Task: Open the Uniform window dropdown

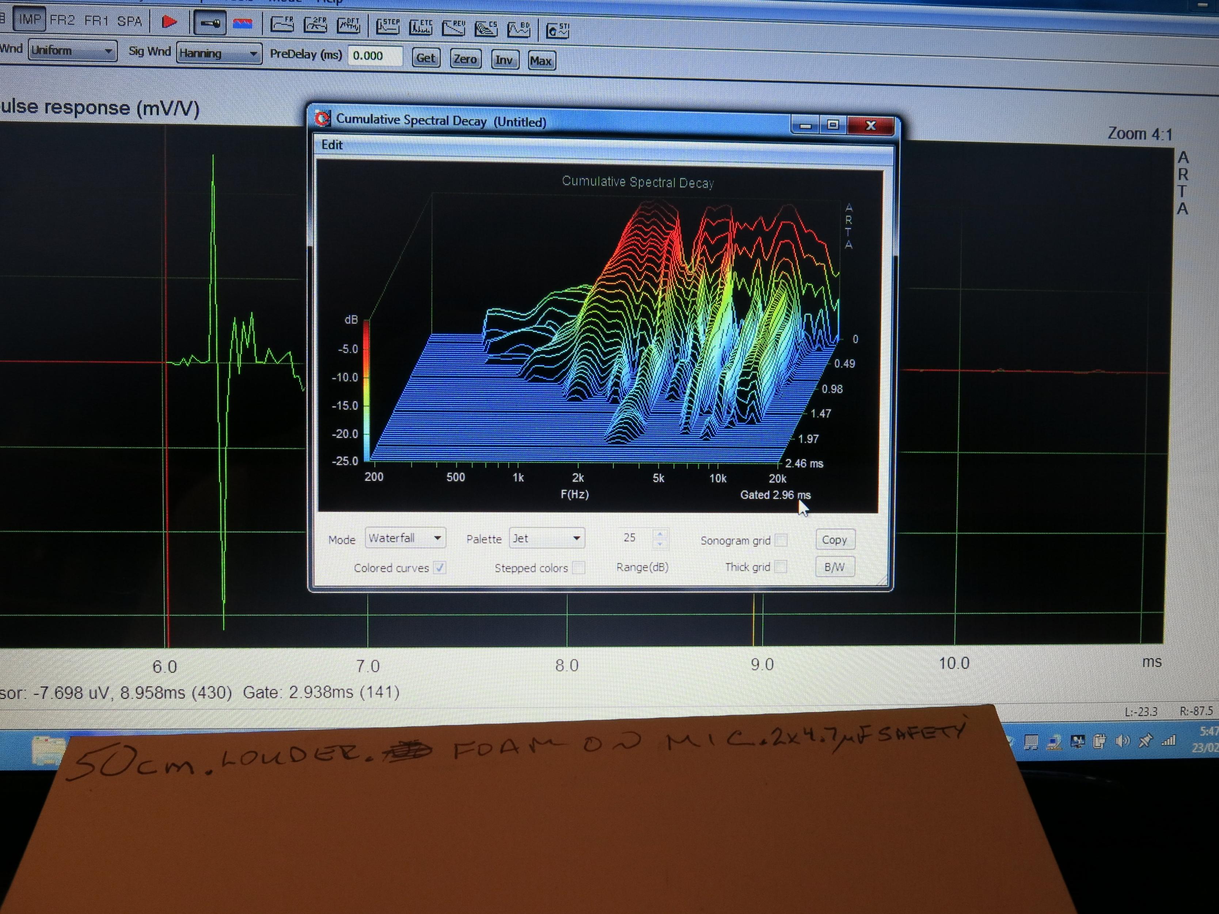Action: tap(72, 51)
